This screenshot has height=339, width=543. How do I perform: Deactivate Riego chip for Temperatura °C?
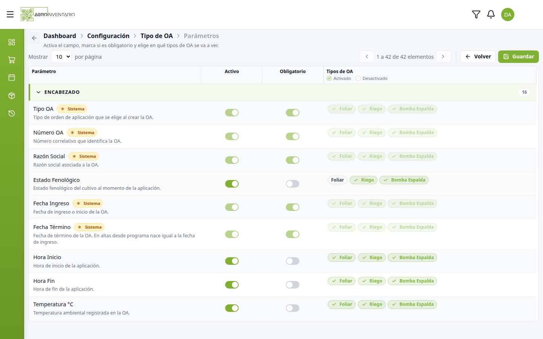point(372,304)
